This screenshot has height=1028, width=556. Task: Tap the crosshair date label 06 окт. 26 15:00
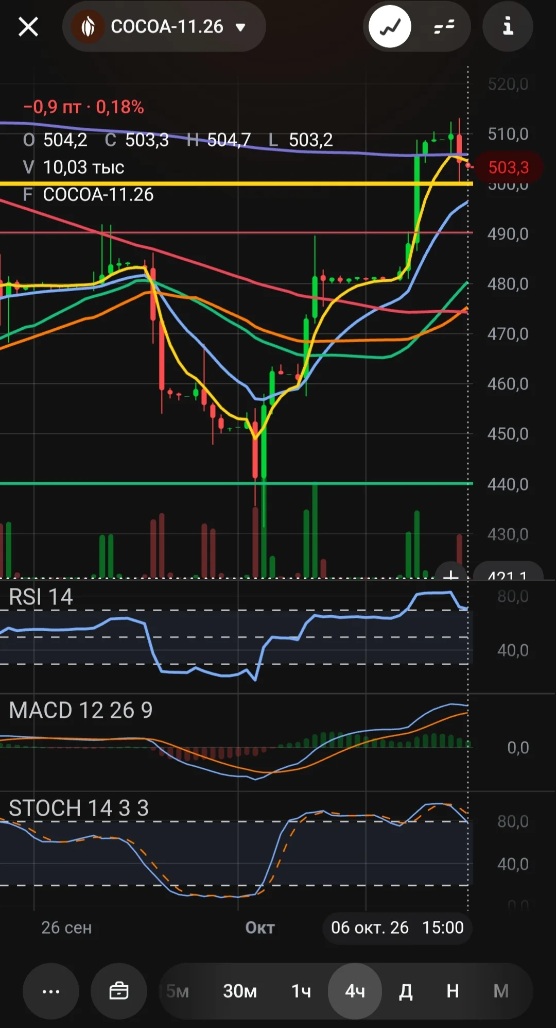click(x=397, y=928)
